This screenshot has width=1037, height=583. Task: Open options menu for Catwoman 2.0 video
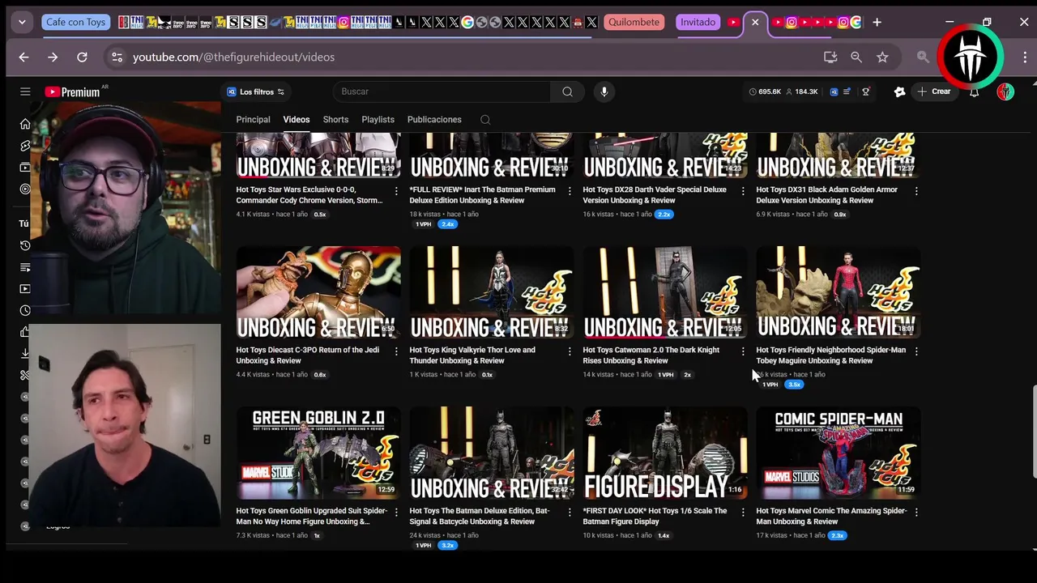pyautogui.click(x=743, y=351)
